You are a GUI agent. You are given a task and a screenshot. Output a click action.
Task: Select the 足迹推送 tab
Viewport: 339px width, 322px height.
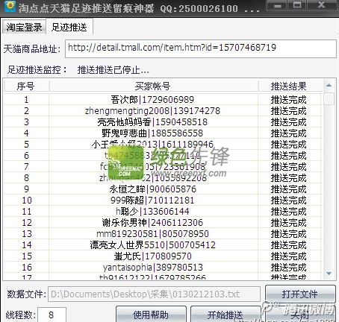(x=69, y=27)
